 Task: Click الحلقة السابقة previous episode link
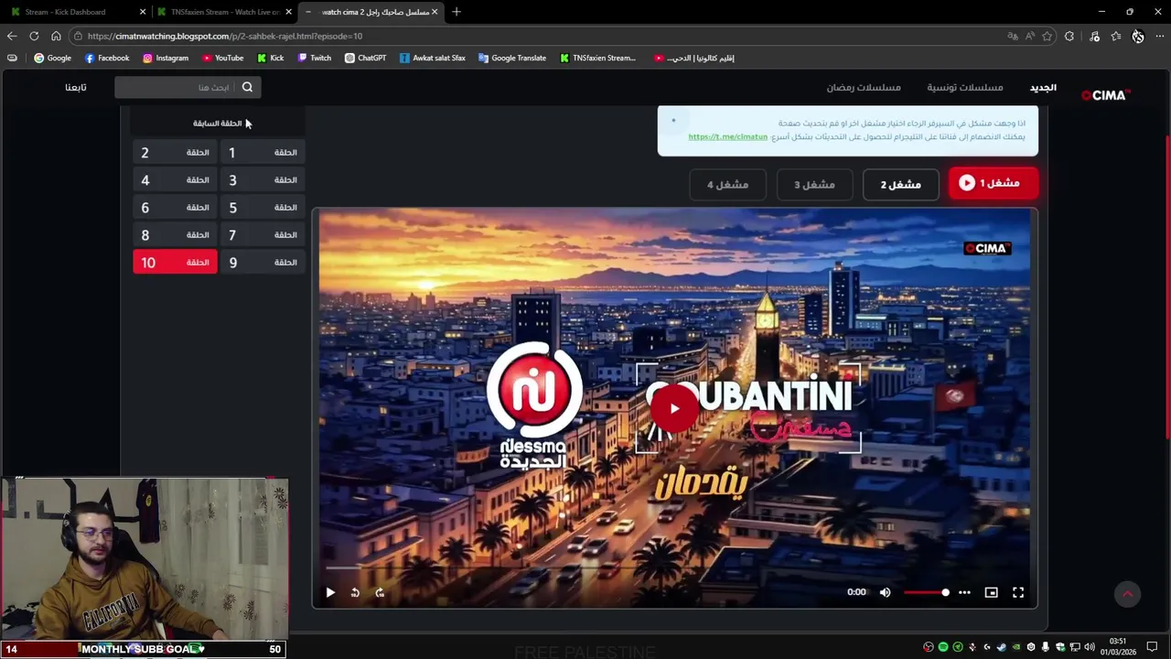[x=218, y=123]
